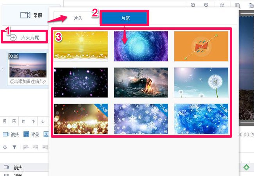Click the lock icon in top toolbar
This screenshot has height=176, width=254.
(x=222, y=5)
